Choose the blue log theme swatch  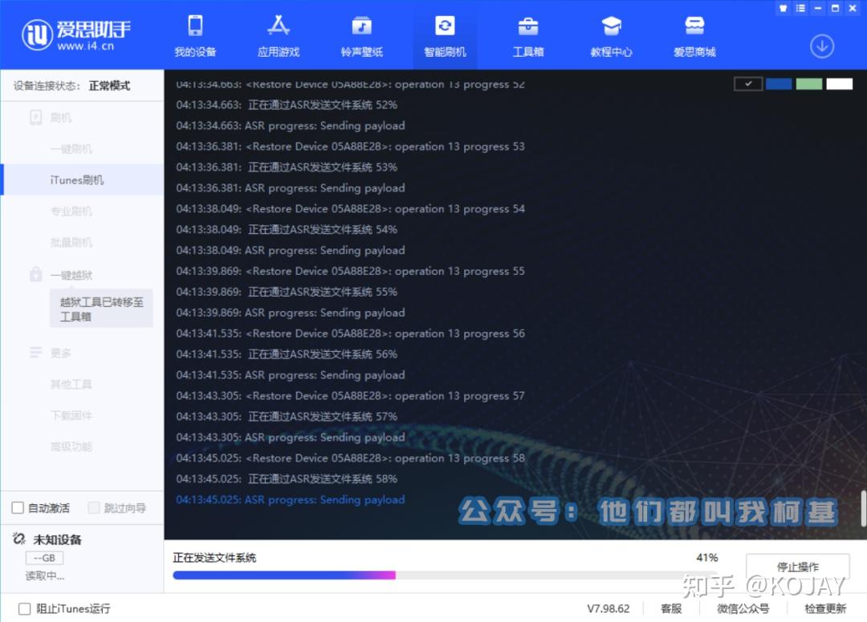[779, 84]
